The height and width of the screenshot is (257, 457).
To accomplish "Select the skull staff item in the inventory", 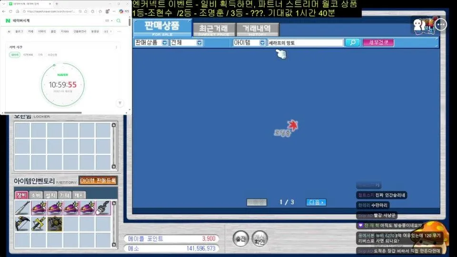I will [103, 208].
